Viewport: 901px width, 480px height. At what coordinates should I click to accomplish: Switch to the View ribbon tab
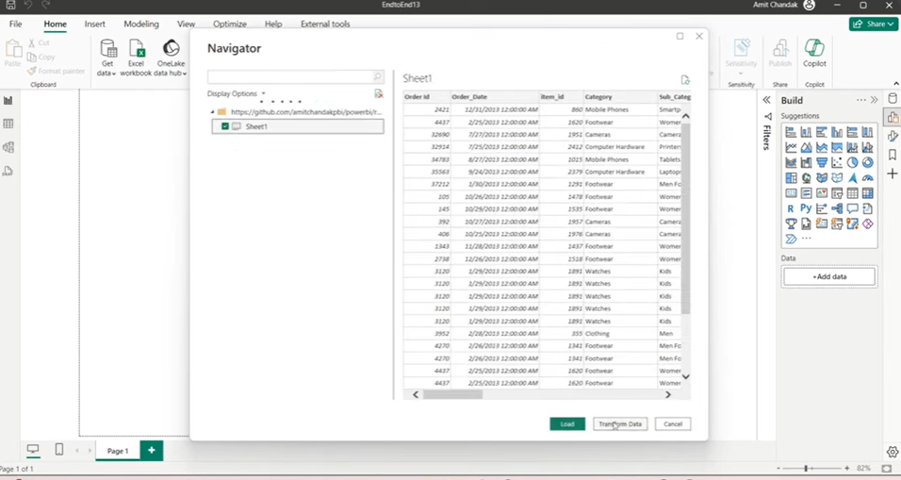point(187,25)
